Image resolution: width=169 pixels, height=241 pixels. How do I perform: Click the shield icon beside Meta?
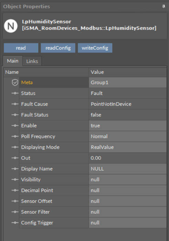point(15,83)
